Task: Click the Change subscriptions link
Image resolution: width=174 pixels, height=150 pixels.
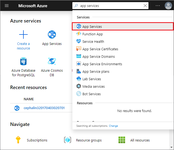Action: tap(113, 126)
